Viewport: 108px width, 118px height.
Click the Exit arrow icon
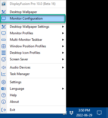4,110
